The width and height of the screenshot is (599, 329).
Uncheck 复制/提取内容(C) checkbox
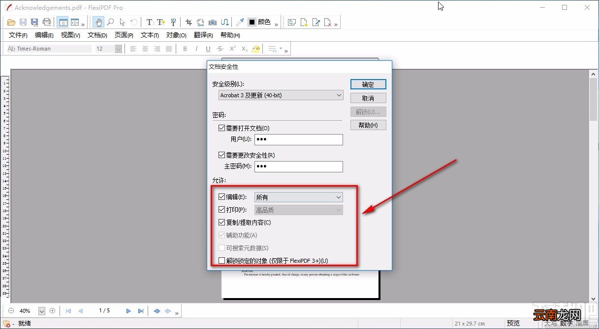pyautogui.click(x=221, y=222)
